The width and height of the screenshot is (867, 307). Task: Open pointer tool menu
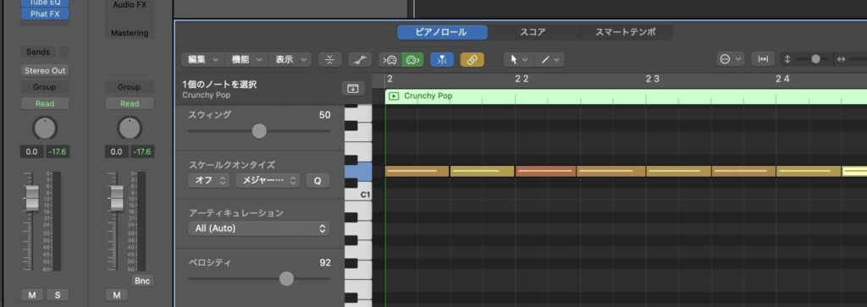(x=519, y=60)
